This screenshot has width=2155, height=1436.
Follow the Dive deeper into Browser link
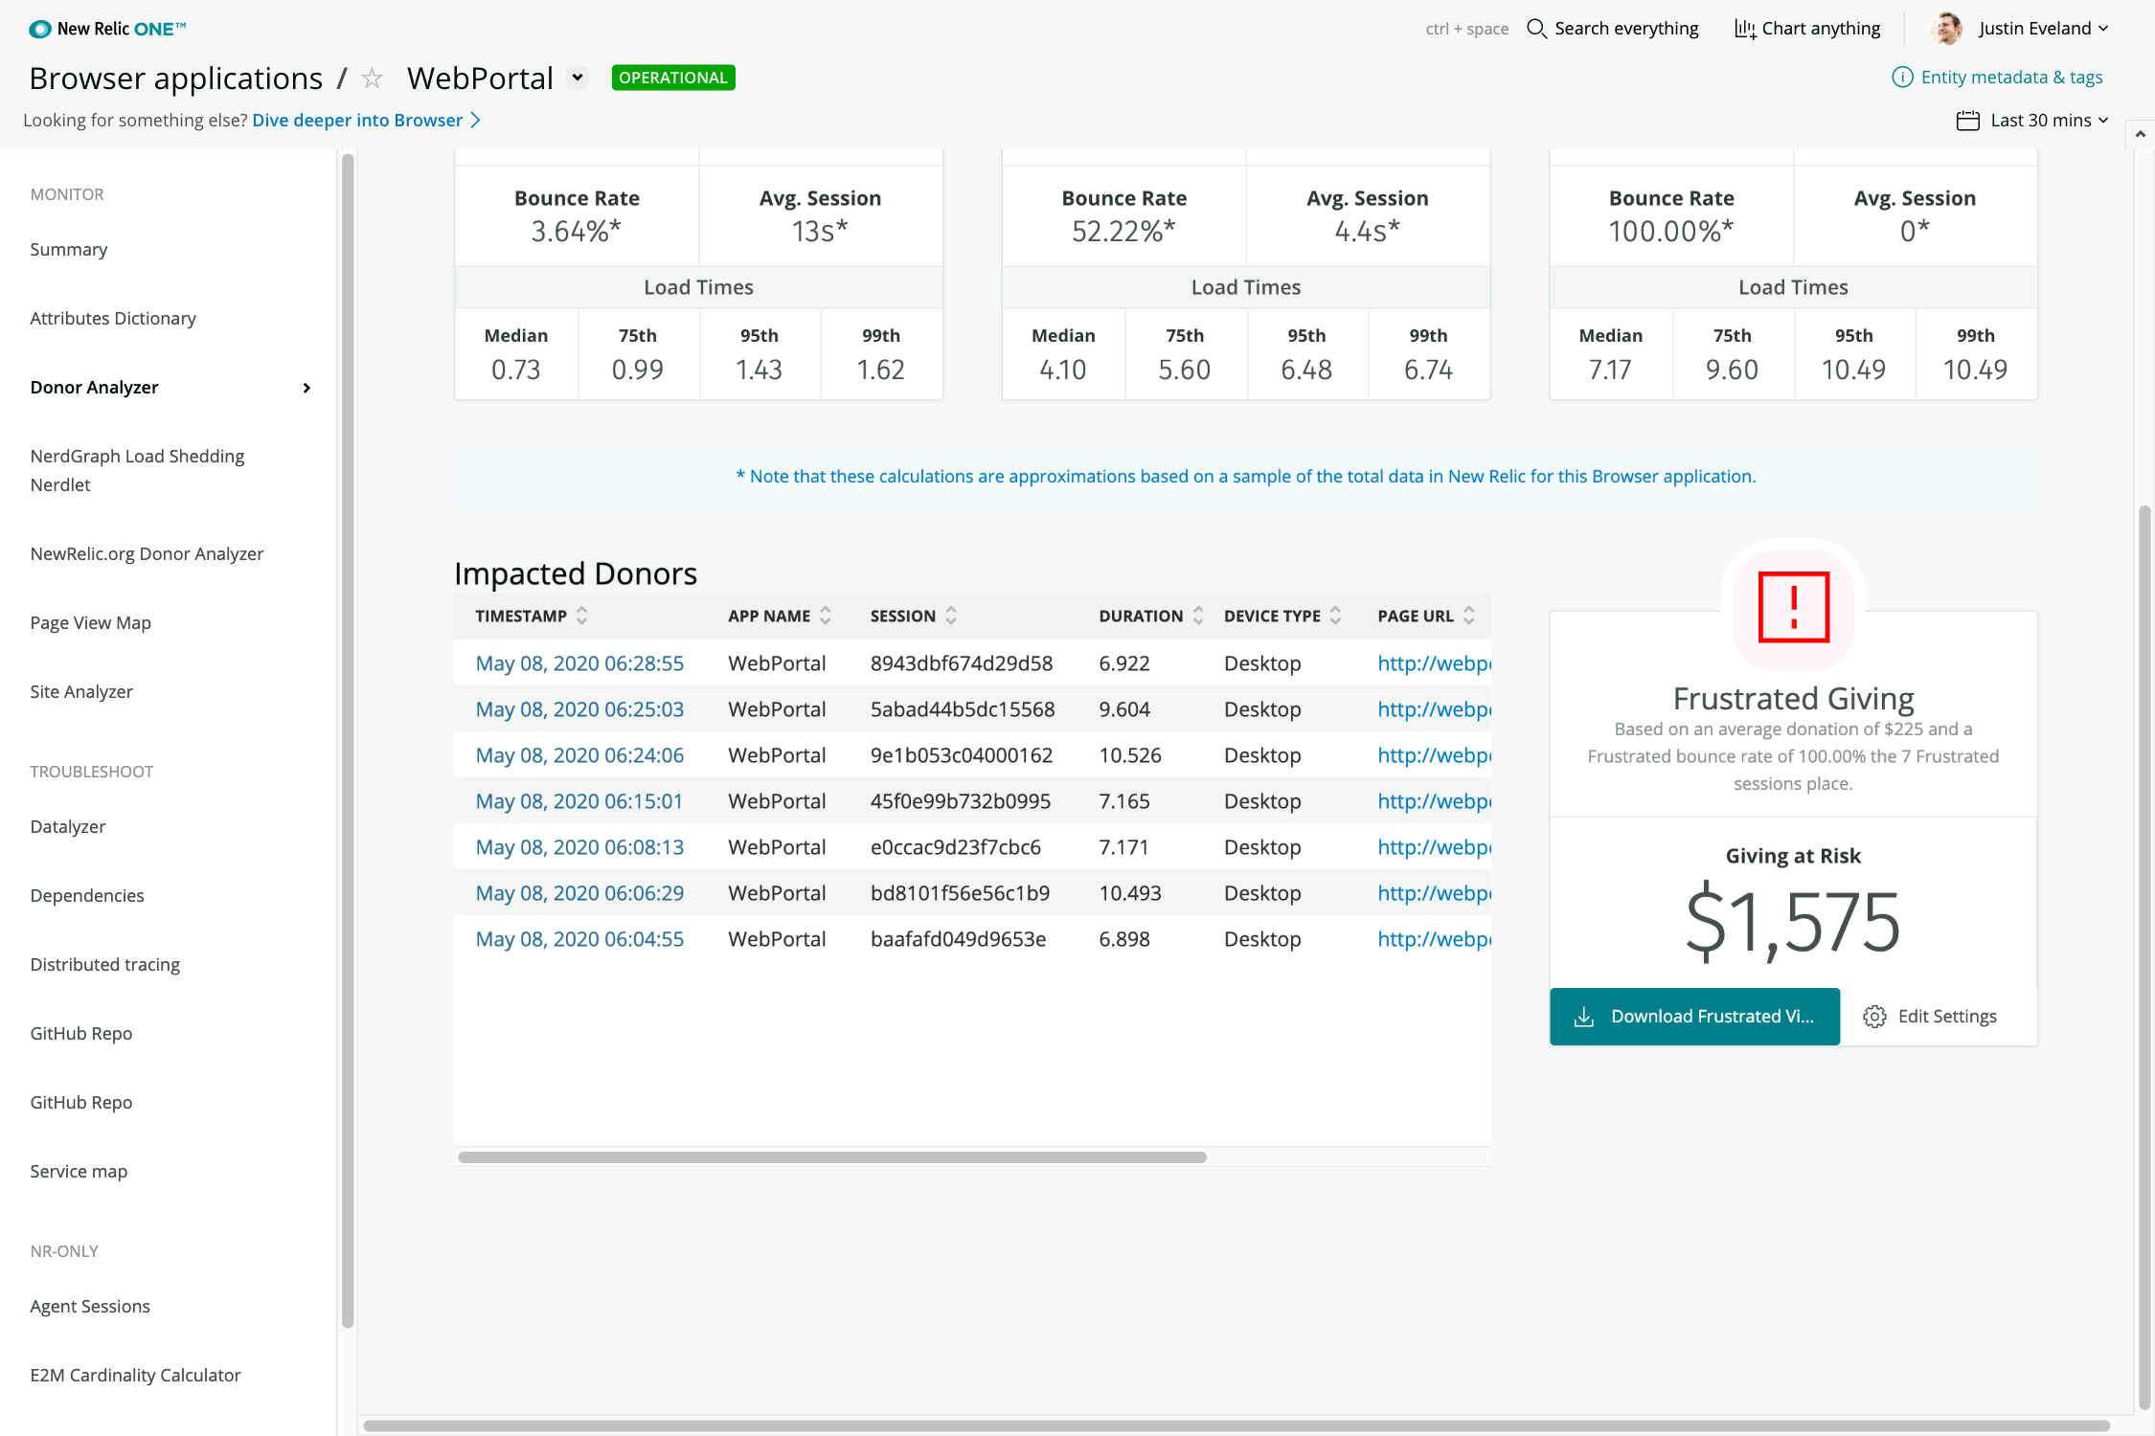click(357, 121)
